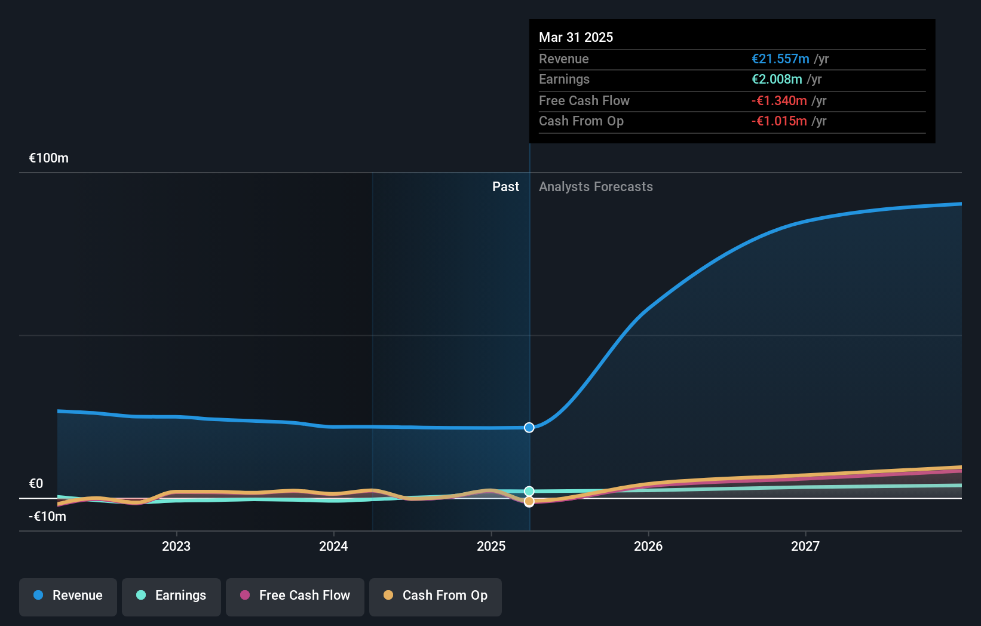Toggle the Revenue series legend button
Viewport: 981px width, 626px height.
[x=68, y=597]
